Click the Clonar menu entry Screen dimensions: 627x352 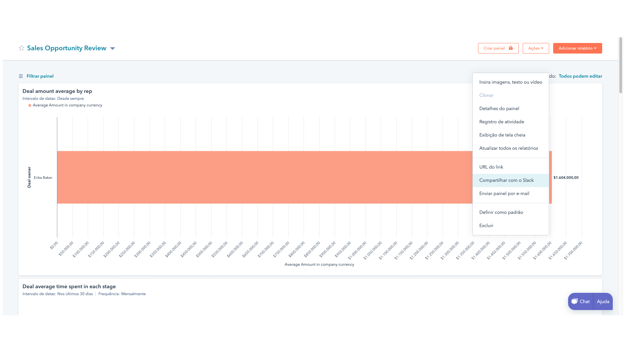tap(510, 96)
